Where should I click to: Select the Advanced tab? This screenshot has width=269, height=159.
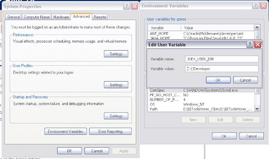pos(81,16)
